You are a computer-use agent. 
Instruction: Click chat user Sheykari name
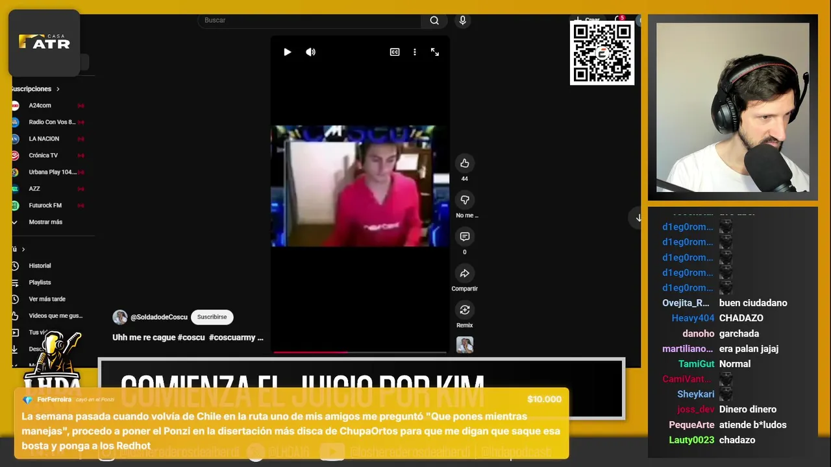click(x=695, y=394)
